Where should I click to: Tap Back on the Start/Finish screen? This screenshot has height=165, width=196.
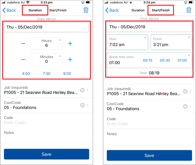click(x=112, y=10)
